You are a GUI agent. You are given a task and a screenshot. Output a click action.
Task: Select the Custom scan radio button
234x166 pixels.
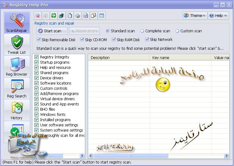[x=177, y=31]
